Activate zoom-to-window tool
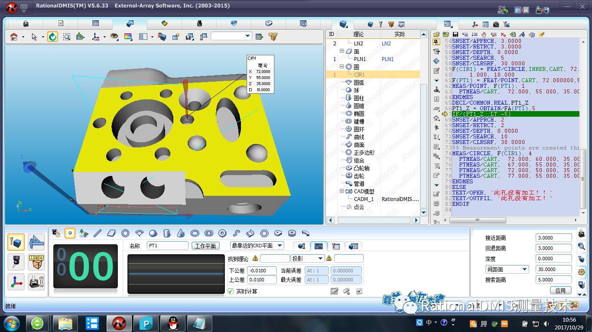592x332 pixels. [x=66, y=37]
